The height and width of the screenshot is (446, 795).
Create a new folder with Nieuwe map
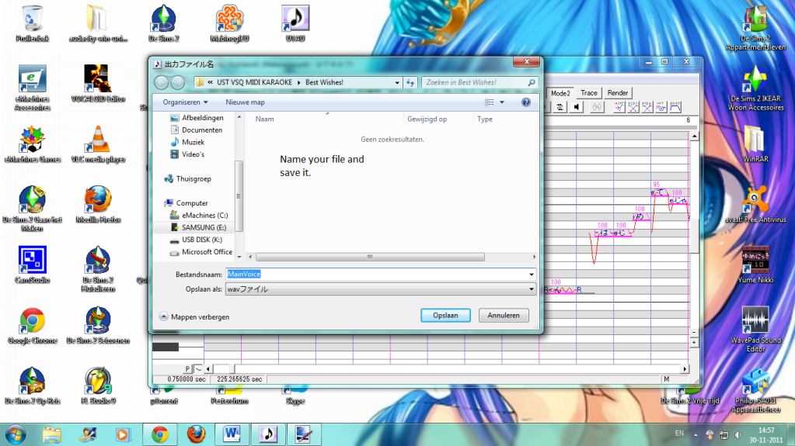[x=245, y=102]
